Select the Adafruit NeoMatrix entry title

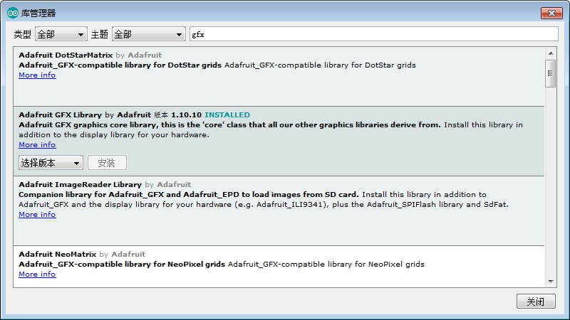[58, 255]
